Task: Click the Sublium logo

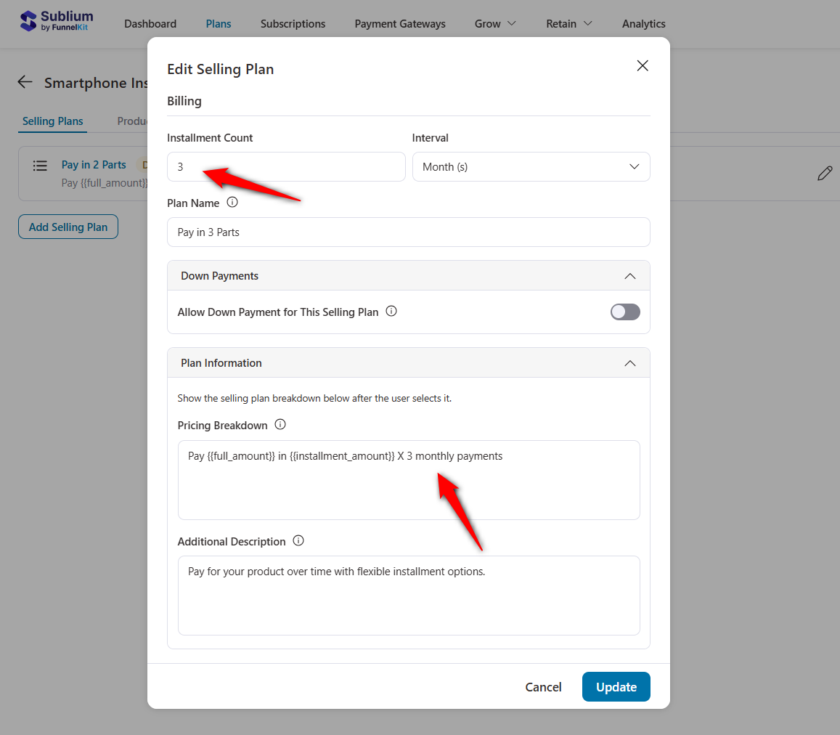Action: coord(56,20)
